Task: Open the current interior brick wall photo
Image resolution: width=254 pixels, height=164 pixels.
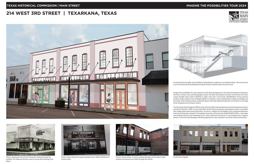Action: click(x=142, y=139)
